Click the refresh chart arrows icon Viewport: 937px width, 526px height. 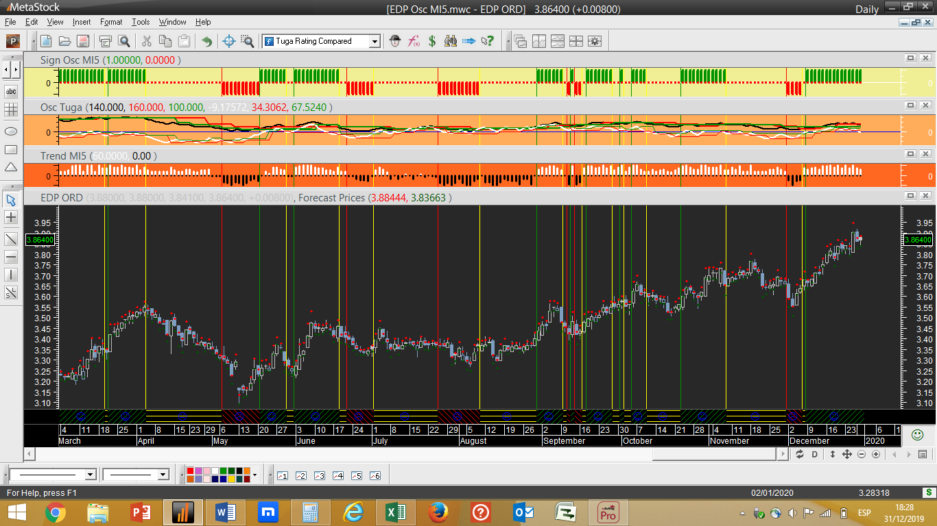point(800,454)
